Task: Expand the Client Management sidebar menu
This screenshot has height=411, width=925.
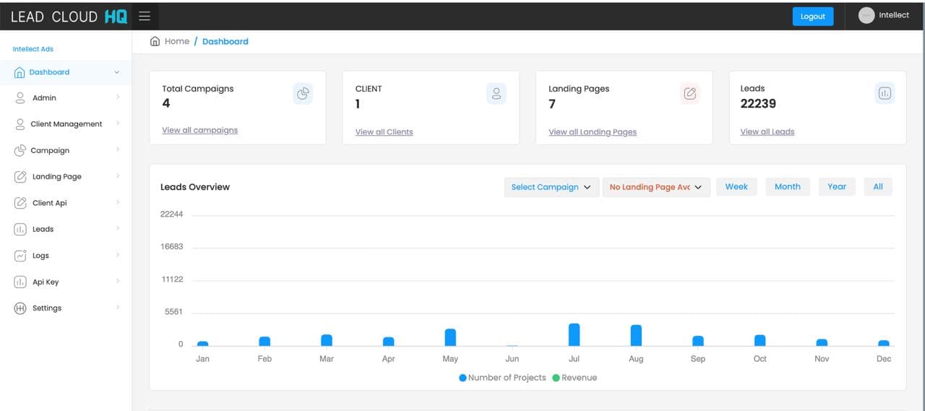Action: click(66, 124)
